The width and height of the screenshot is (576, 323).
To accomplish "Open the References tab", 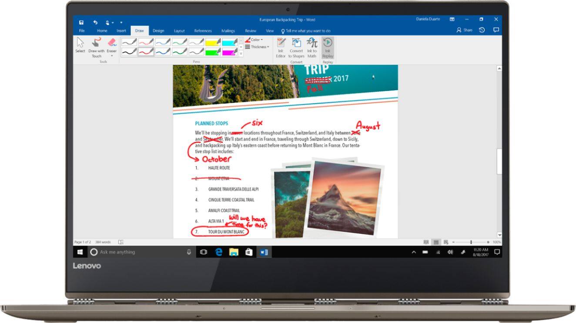I will (x=203, y=31).
